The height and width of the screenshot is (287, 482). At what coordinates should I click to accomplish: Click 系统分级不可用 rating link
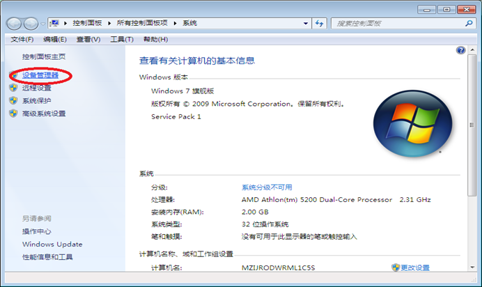pos(267,187)
